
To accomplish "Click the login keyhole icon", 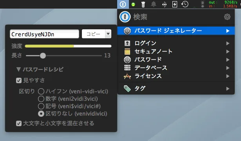I will coord(127,43).
